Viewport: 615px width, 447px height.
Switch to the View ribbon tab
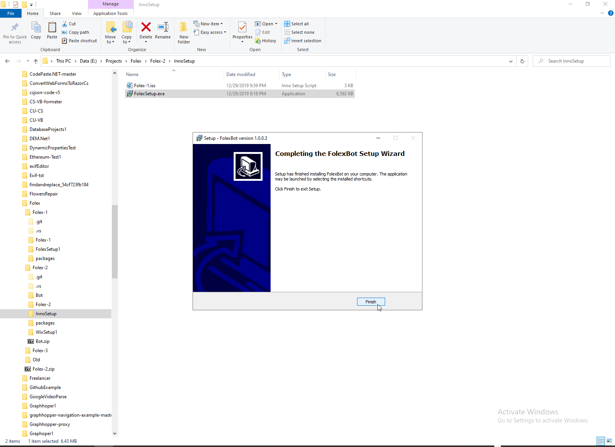[x=76, y=13]
